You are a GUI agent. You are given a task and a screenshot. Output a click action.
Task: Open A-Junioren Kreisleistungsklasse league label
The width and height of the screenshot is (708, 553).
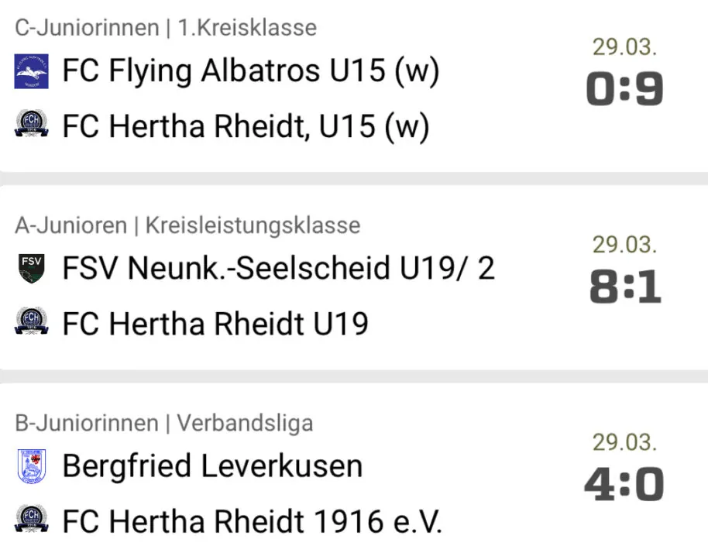point(187,225)
